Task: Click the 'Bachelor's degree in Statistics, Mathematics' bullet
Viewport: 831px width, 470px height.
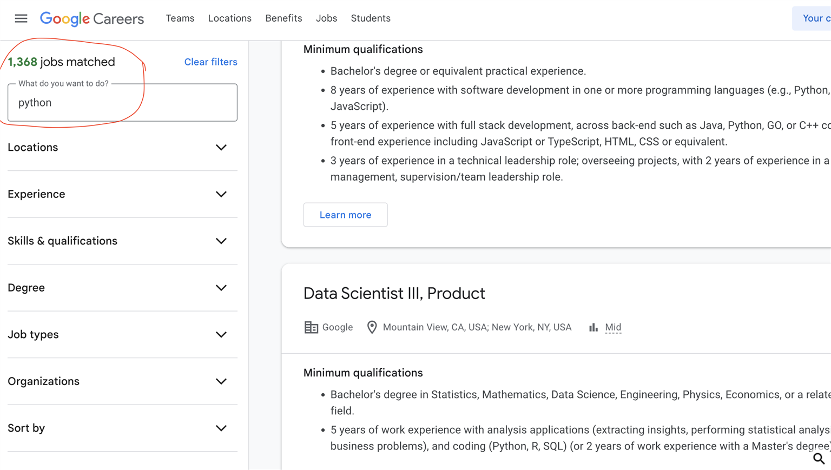Action: point(581,403)
